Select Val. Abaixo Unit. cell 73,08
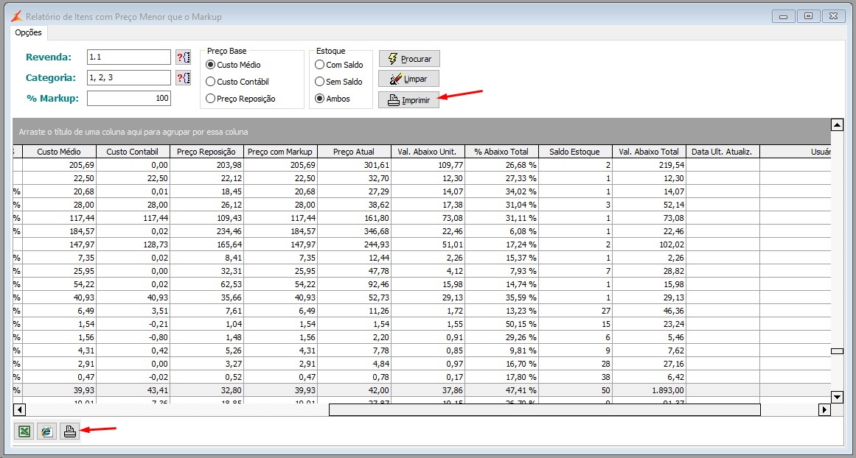Screen dimensions: 856x458 coord(428,218)
